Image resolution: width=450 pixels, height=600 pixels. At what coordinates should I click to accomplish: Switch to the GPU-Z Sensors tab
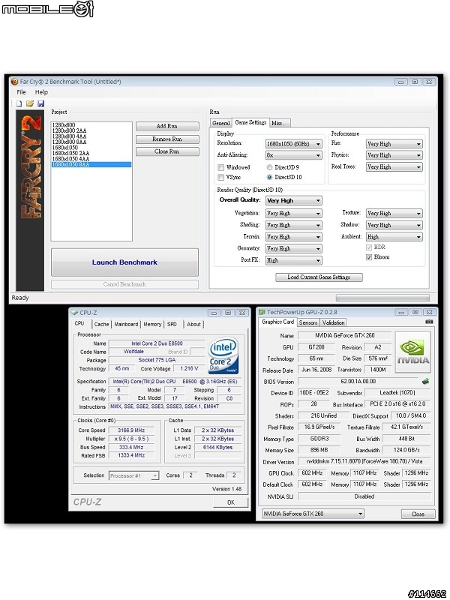(308, 322)
